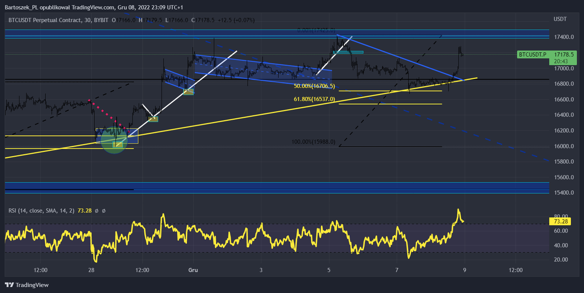This screenshot has height=293, width=584.
Task: Click the 17000.0 price axis label
Action: (563, 69)
